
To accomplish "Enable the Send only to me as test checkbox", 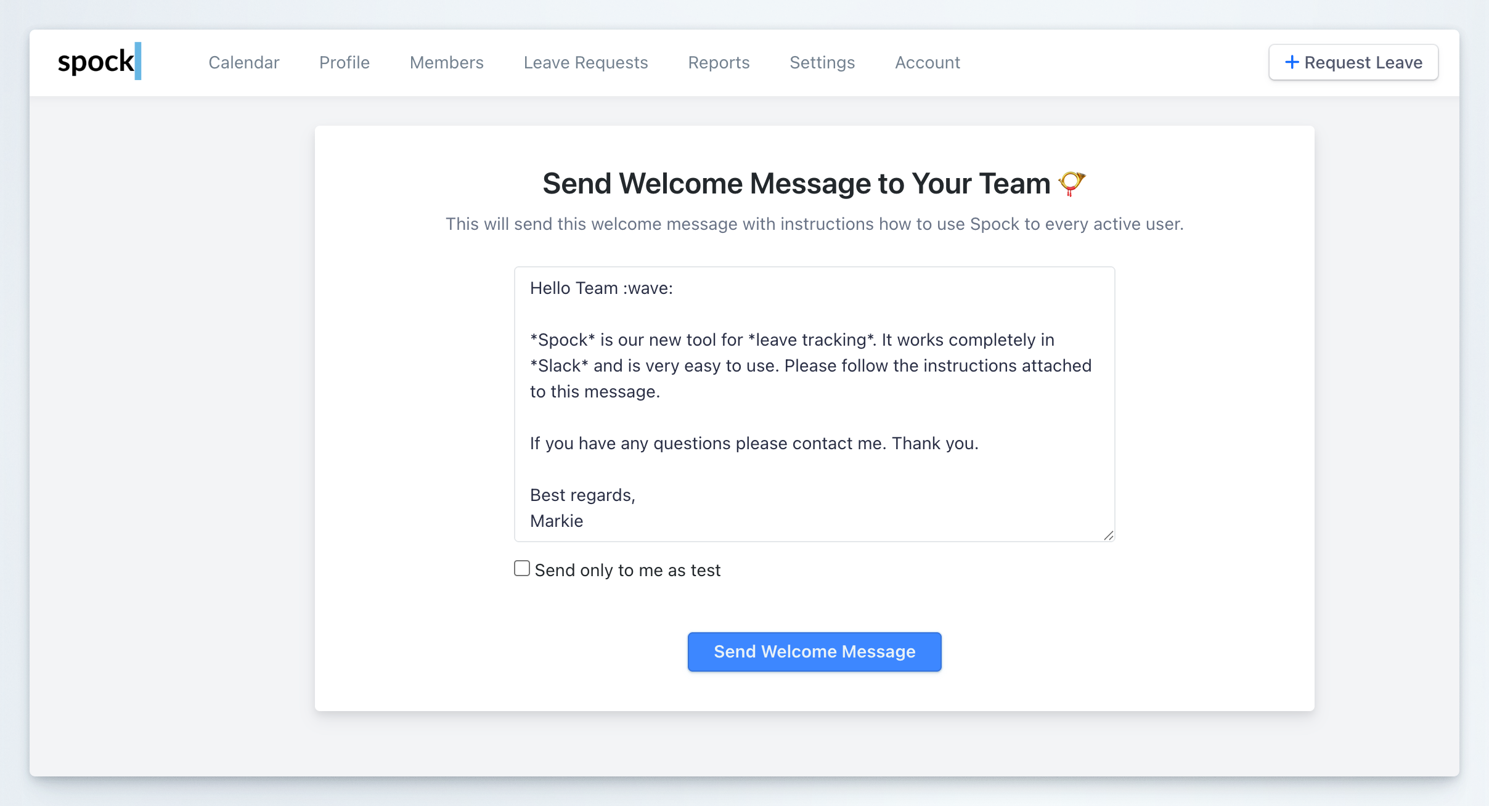I will pyautogui.click(x=521, y=568).
